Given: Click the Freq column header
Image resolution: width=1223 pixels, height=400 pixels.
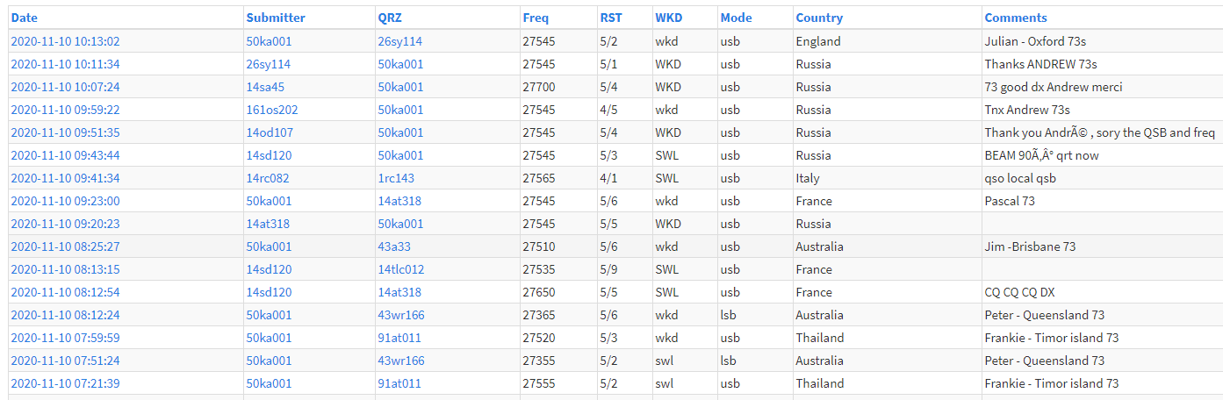Looking at the screenshot, I should click(x=536, y=18).
